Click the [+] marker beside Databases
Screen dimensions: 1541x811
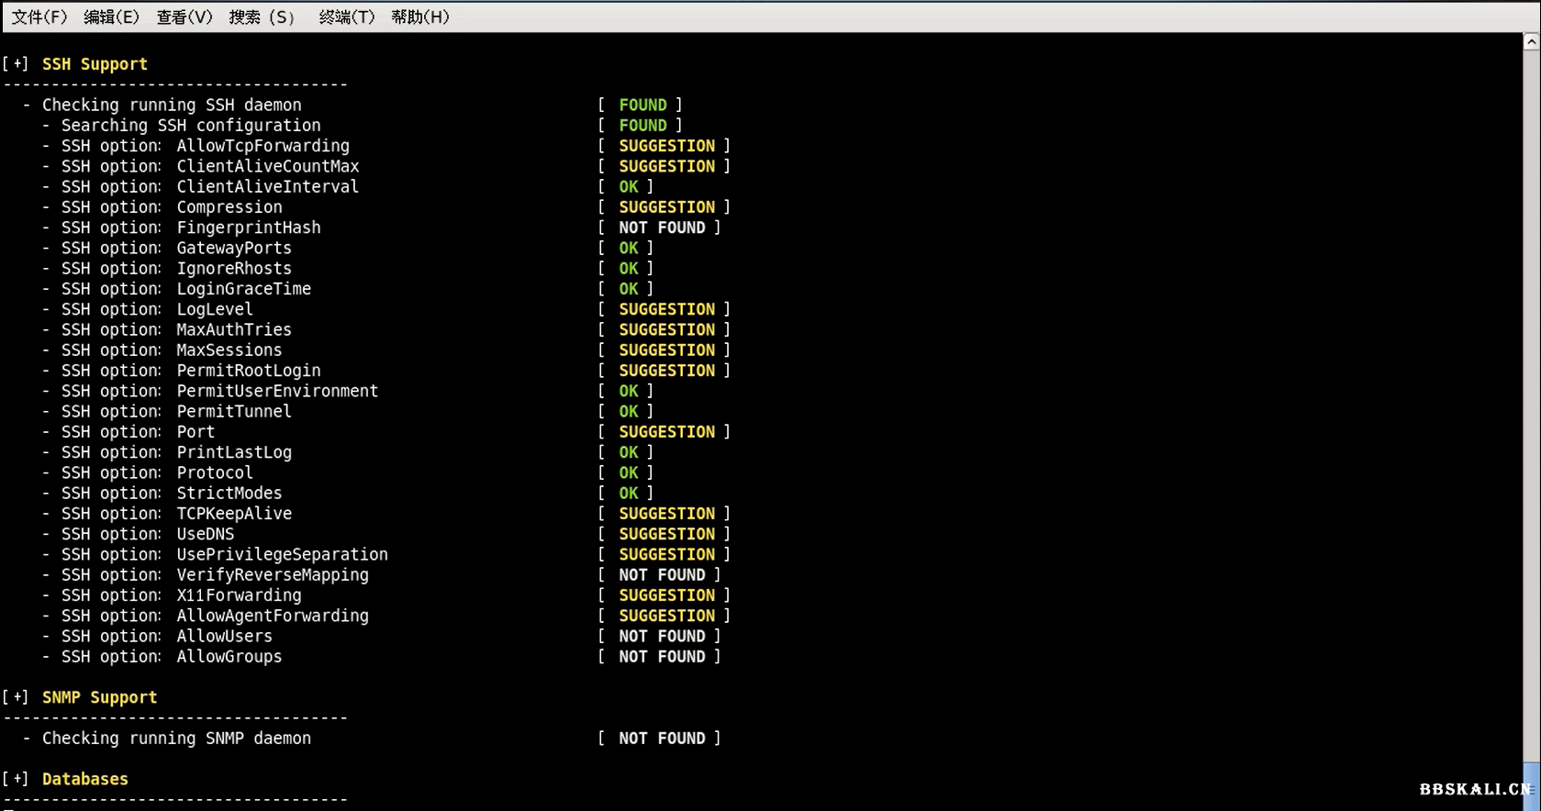(x=16, y=779)
